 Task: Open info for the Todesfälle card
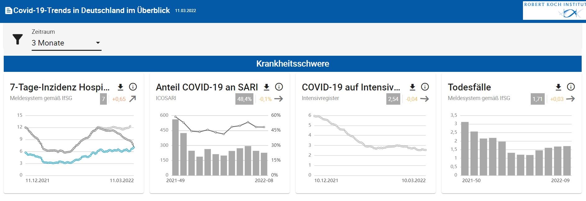pyautogui.click(x=571, y=87)
